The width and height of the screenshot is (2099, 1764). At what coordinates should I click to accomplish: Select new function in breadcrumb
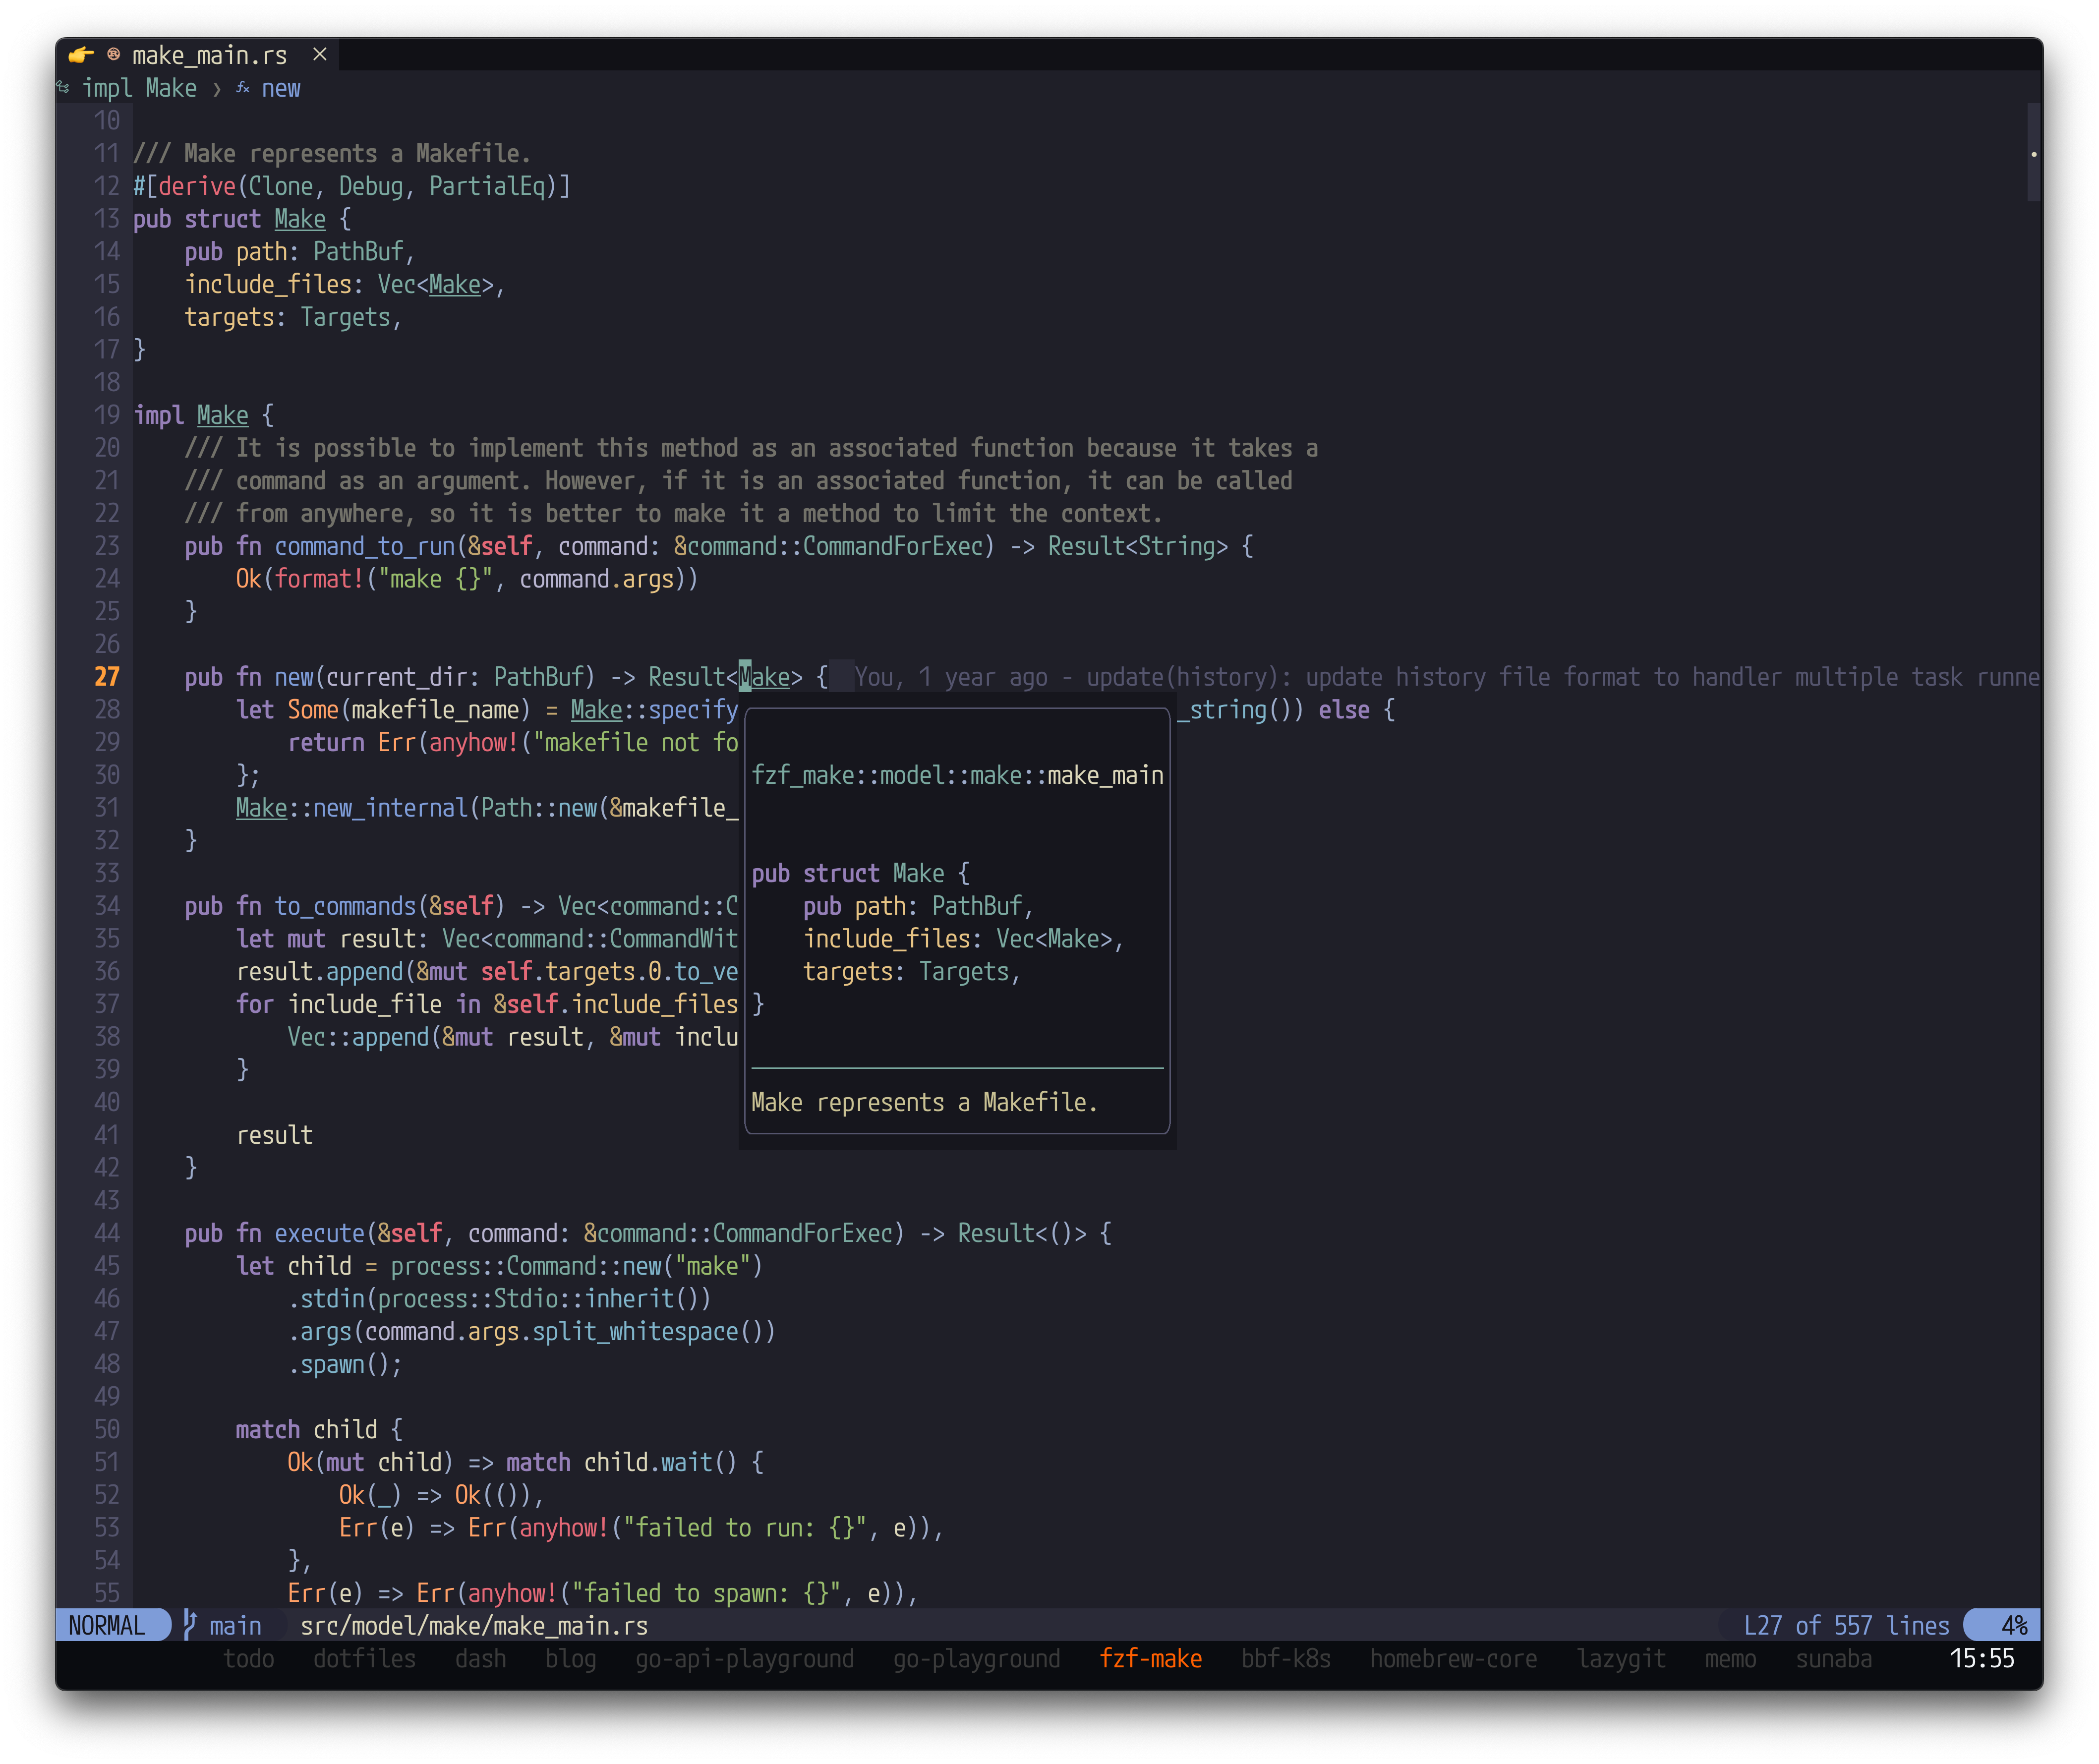[x=281, y=88]
